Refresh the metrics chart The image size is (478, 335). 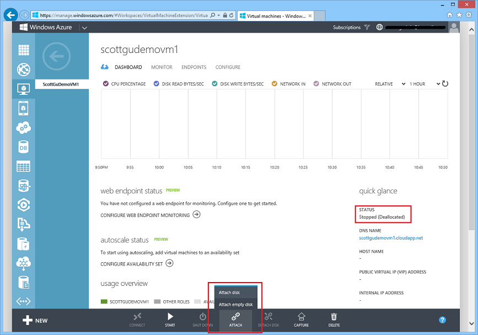(445, 83)
